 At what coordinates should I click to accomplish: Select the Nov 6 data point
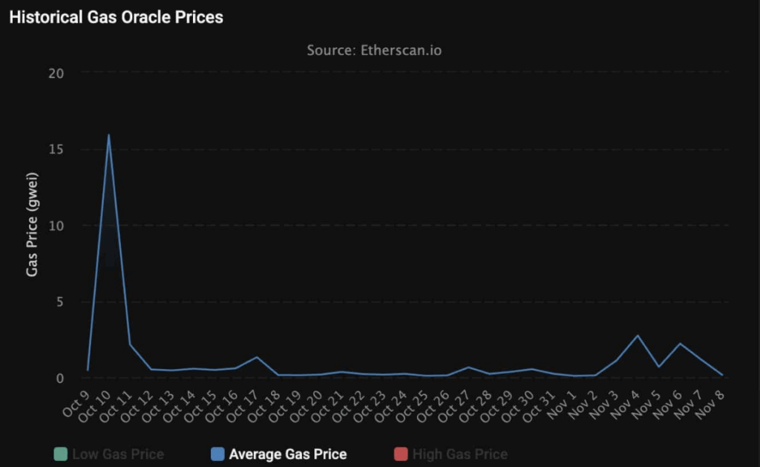(x=679, y=344)
